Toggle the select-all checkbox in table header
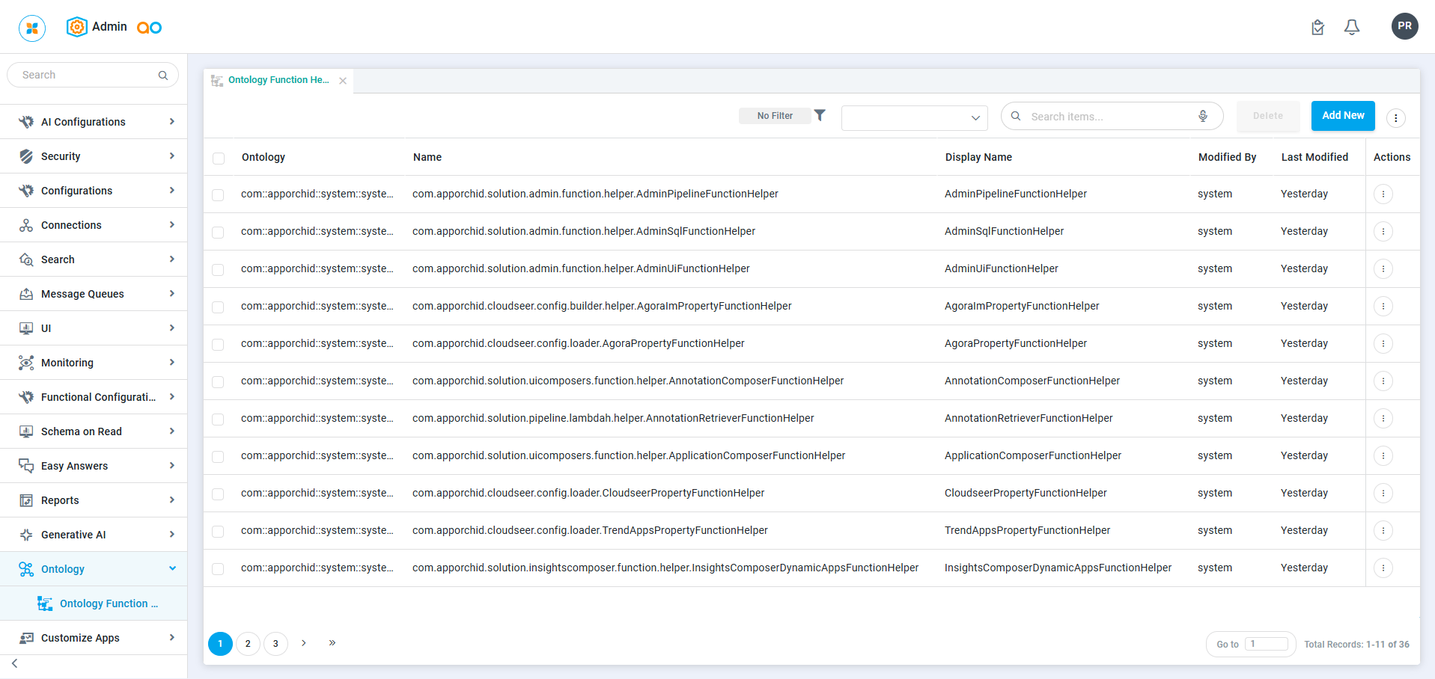1435x679 pixels. click(x=219, y=159)
